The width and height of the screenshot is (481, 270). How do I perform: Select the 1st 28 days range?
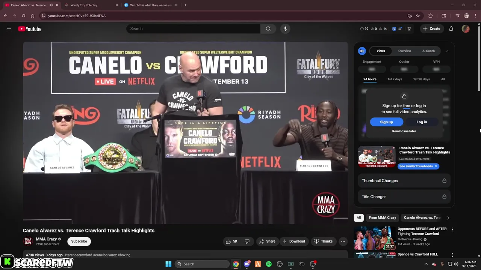click(x=422, y=79)
